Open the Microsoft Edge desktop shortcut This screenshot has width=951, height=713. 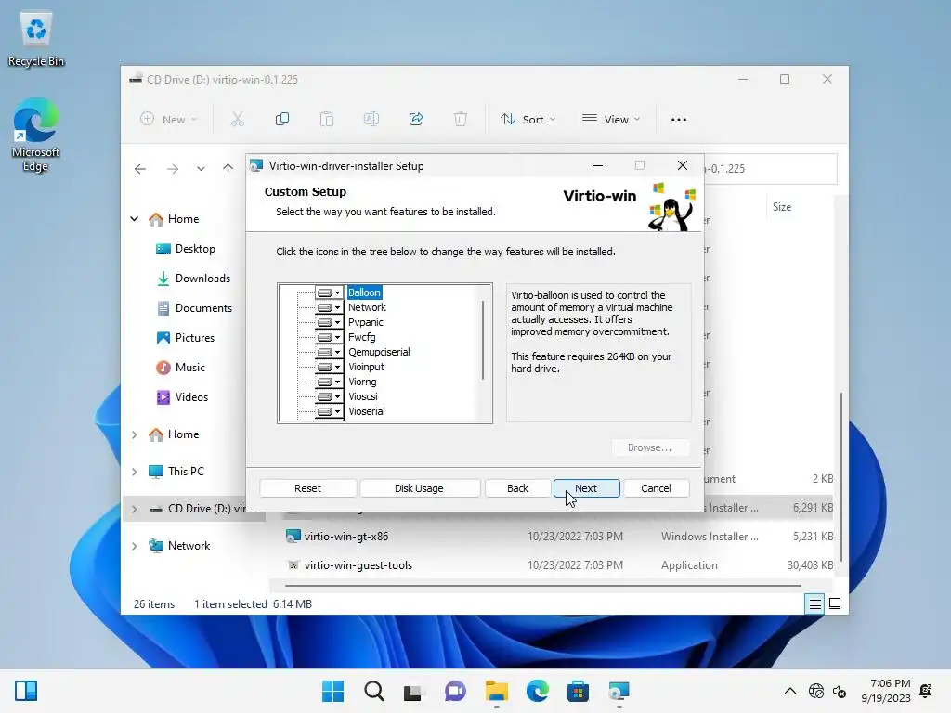pos(36,136)
